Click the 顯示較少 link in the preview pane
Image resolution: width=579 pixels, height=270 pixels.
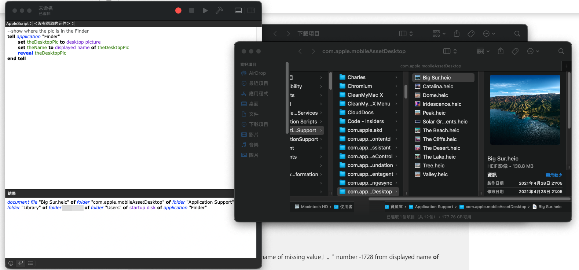tap(554, 175)
